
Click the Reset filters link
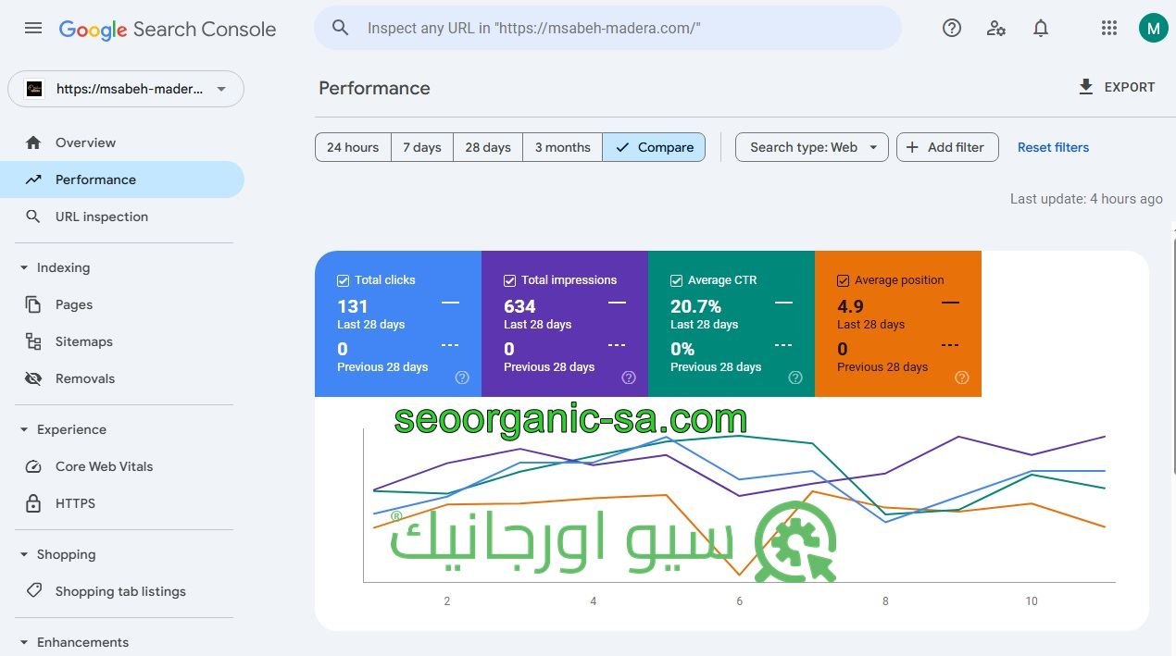coord(1053,147)
